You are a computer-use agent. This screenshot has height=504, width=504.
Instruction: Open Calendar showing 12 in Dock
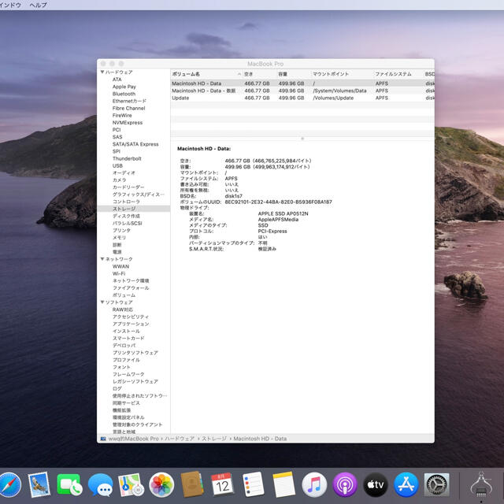(x=222, y=485)
